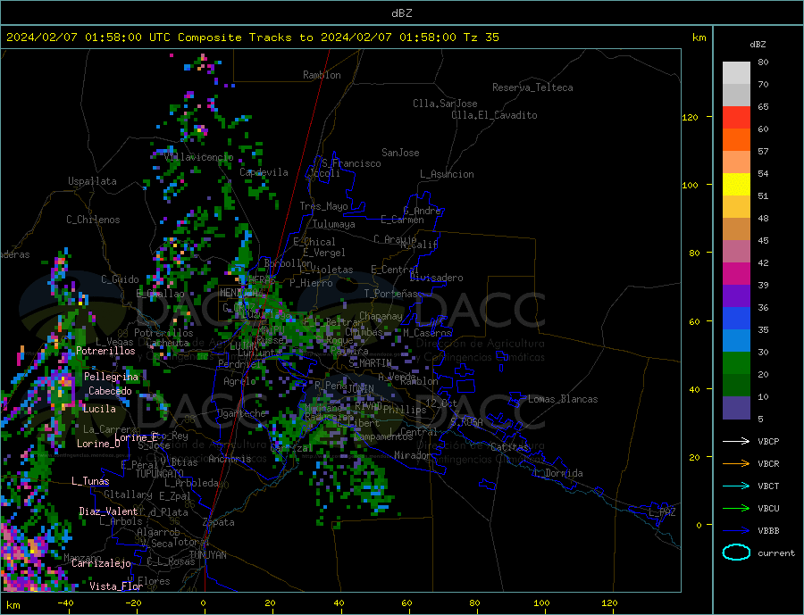
Task: Pick the magenta 39 dBZ color swatch
Action: [736, 274]
